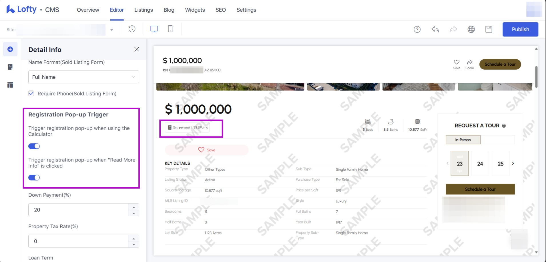
Task: Open the Full Name format dropdown
Action: coord(83,77)
